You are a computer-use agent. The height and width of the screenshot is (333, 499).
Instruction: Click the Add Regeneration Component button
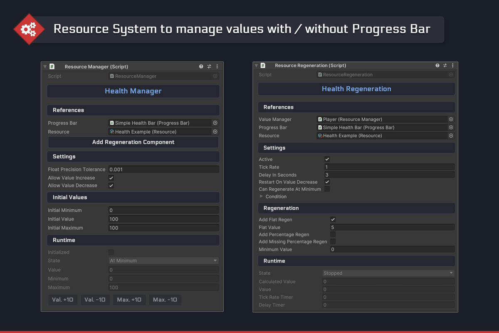tap(133, 142)
